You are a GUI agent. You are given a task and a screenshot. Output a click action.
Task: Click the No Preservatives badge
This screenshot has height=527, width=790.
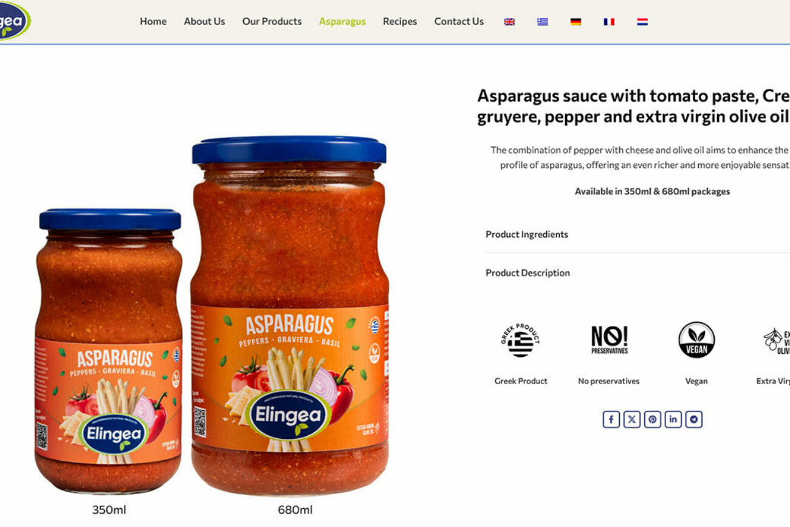pos(610,340)
